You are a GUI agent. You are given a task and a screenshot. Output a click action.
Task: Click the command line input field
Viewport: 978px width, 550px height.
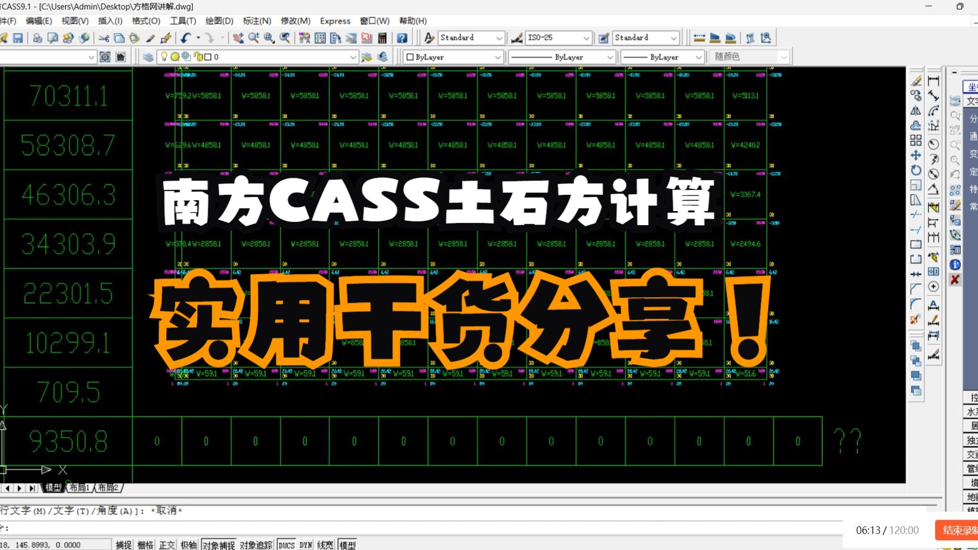(422, 528)
